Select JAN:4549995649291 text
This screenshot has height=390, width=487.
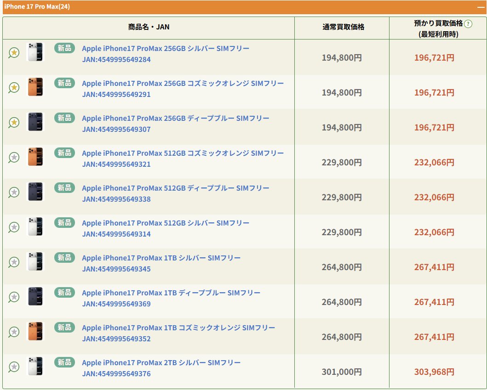[116, 95]
